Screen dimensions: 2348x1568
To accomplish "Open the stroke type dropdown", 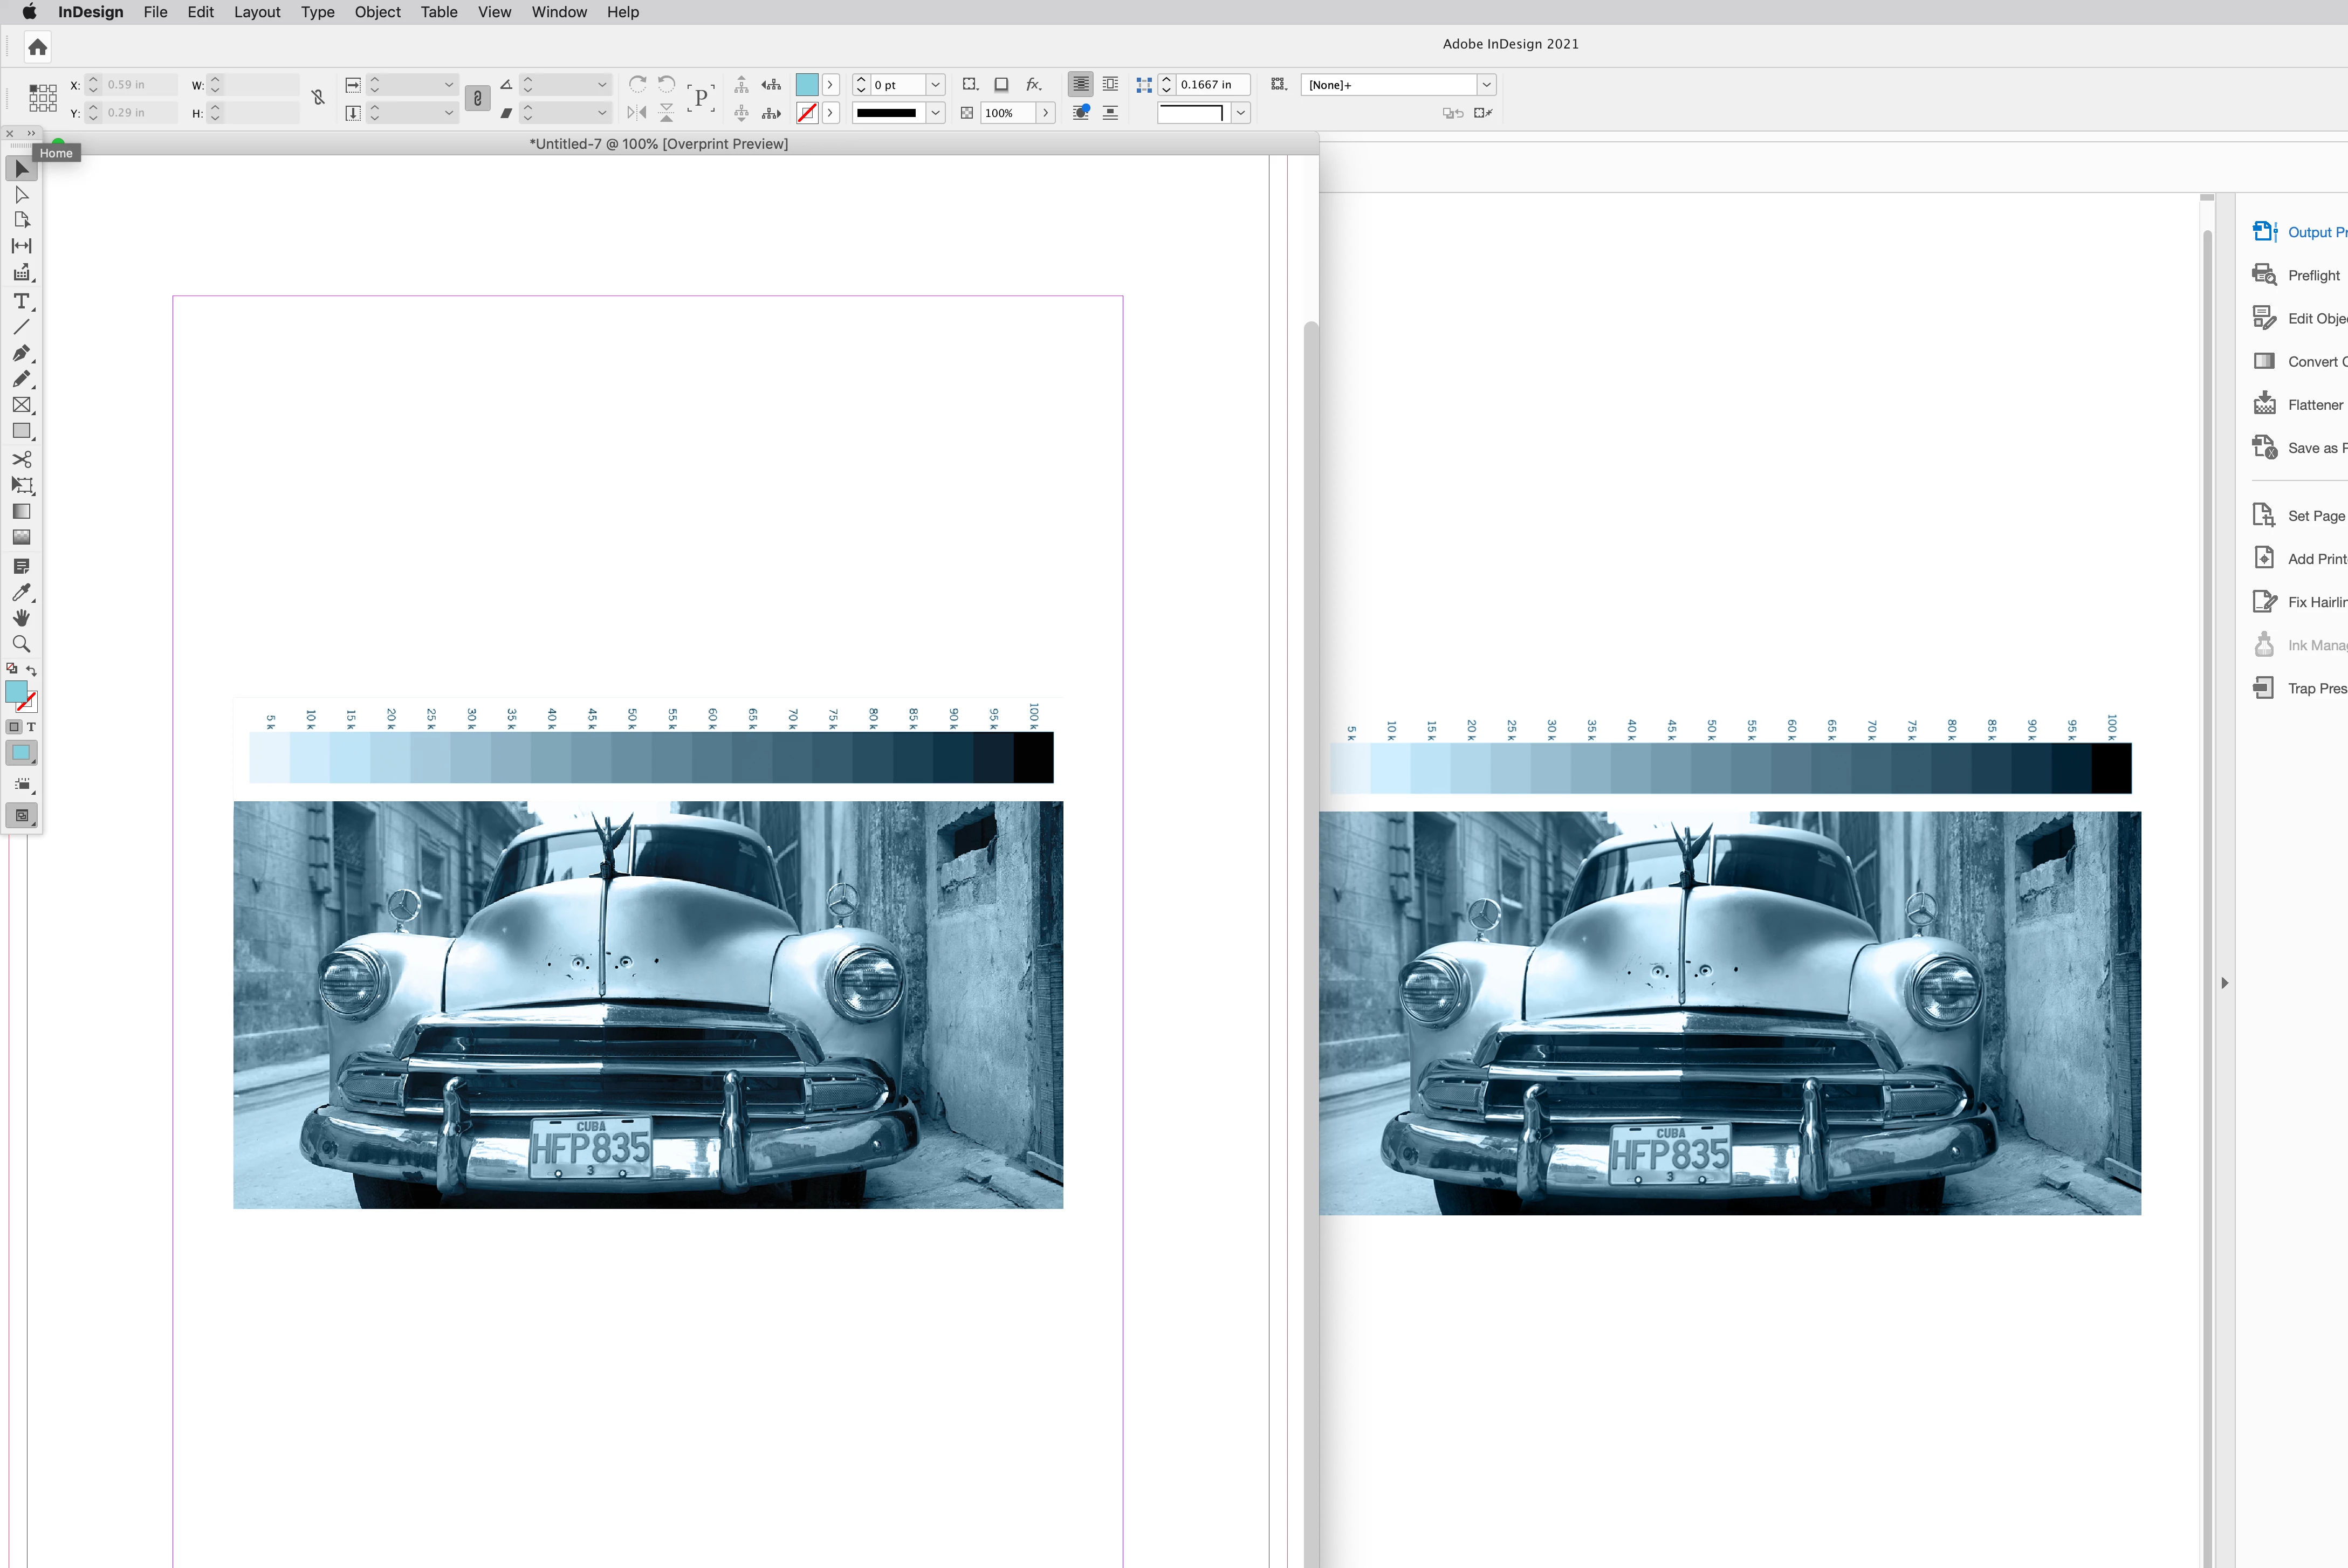I will point(935,113).
